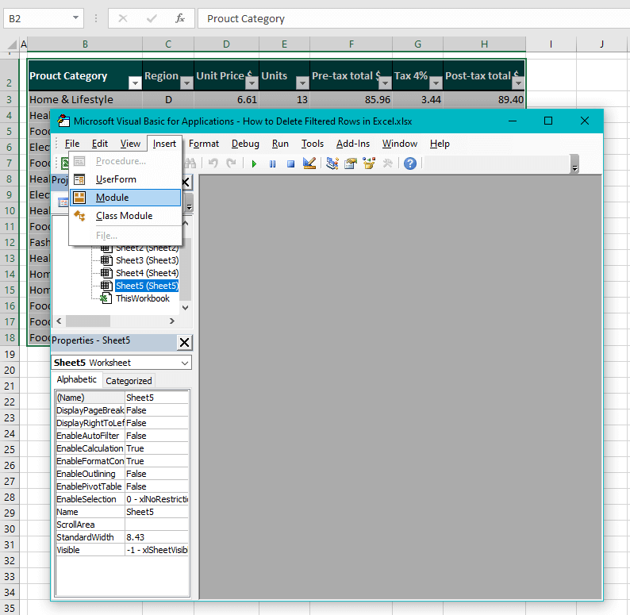This screenshot has width=630, height=615.
Task: Click project tree horizontal scrollbar thumb
Action: tap(88, 321)
